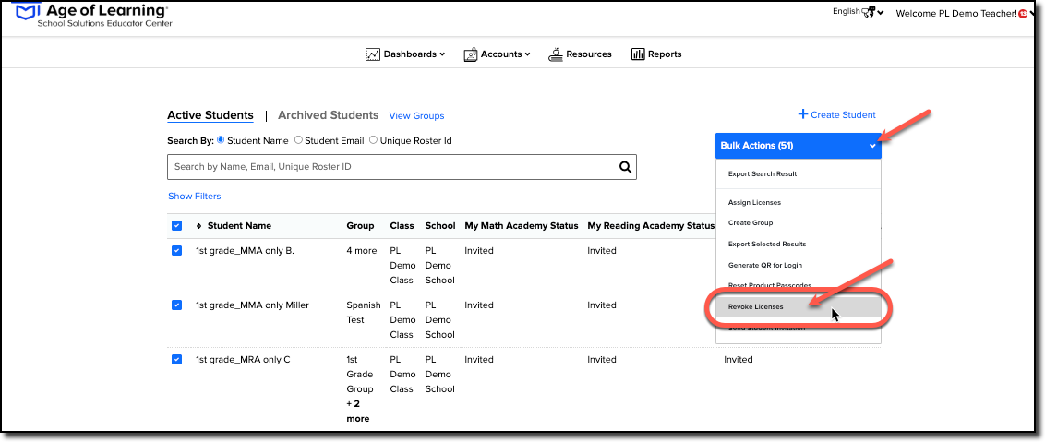Choose Assign Licenses from Bulk Actions

(x=754, y=202)
